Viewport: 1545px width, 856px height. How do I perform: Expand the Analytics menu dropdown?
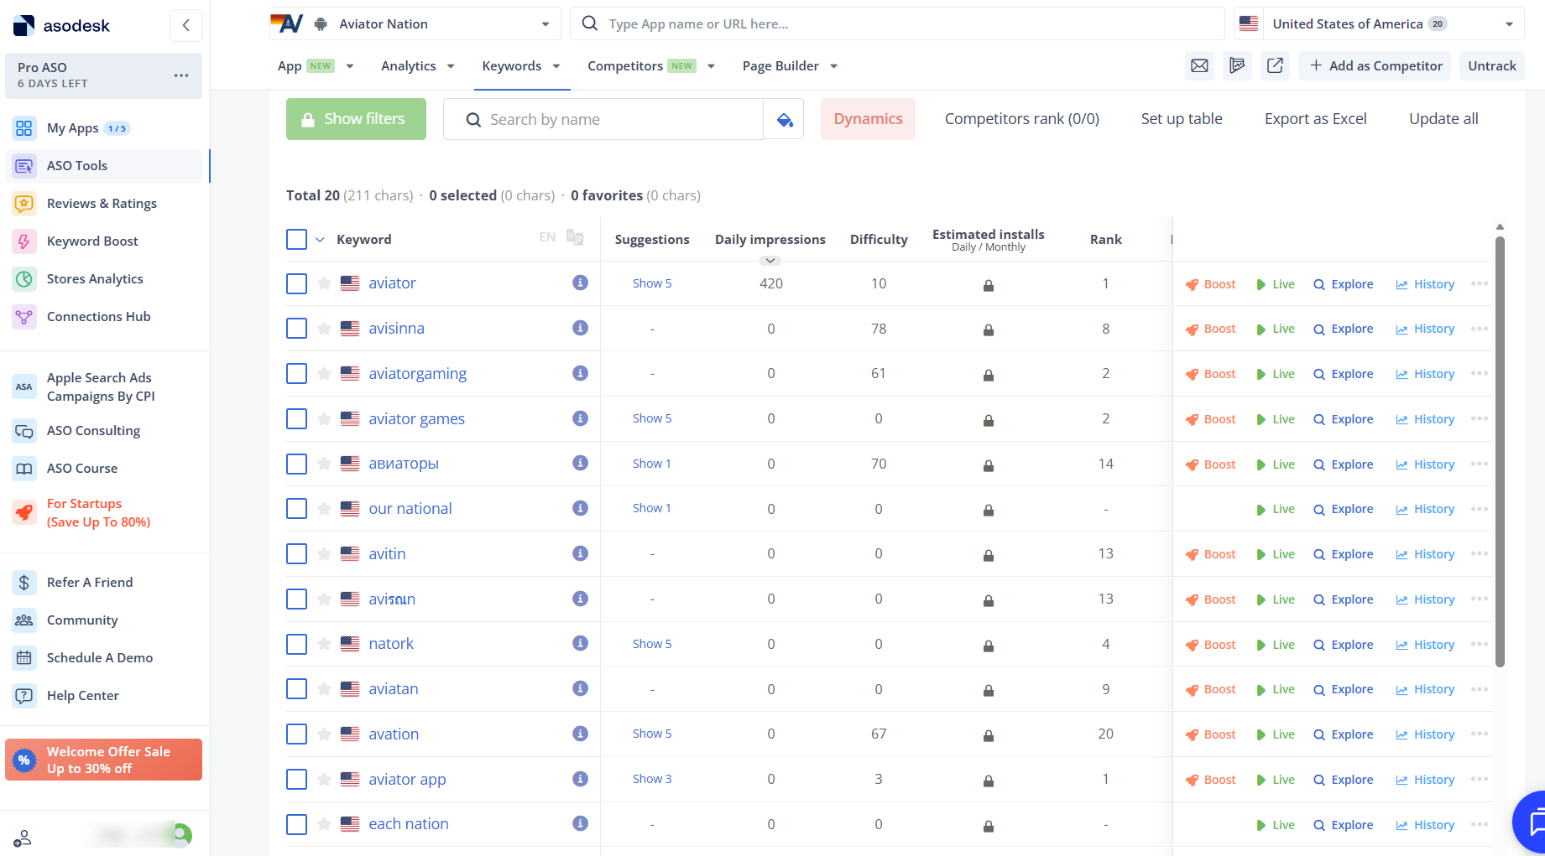[418, 66]
